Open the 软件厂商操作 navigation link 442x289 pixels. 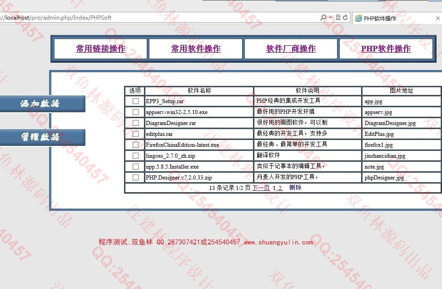pyautogui.click(x=291, y=49)
